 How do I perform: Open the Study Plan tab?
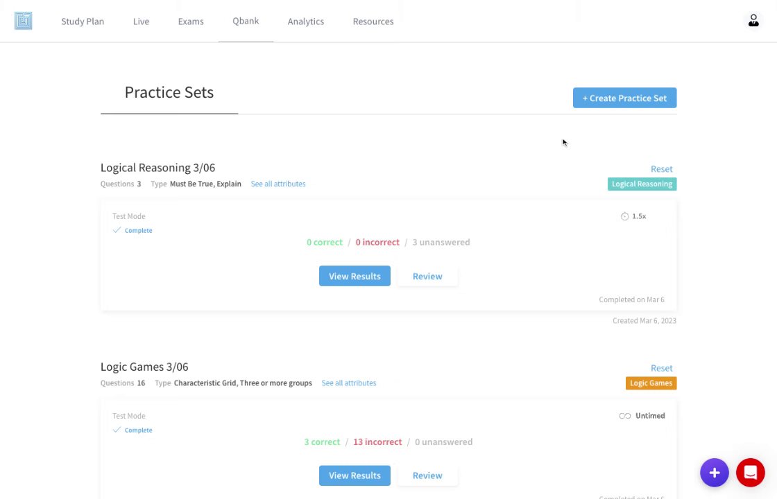pos(83,21)
